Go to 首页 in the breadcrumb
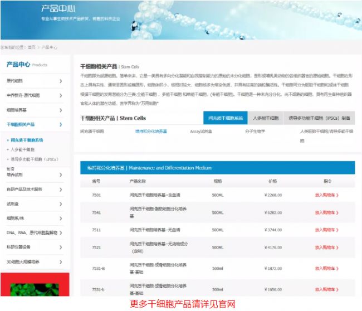Screen dimensions: 362x311 tap(32, 47)
